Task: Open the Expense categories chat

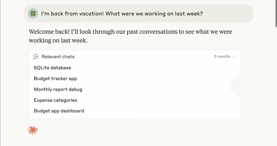Action: (x=55, y=100)
